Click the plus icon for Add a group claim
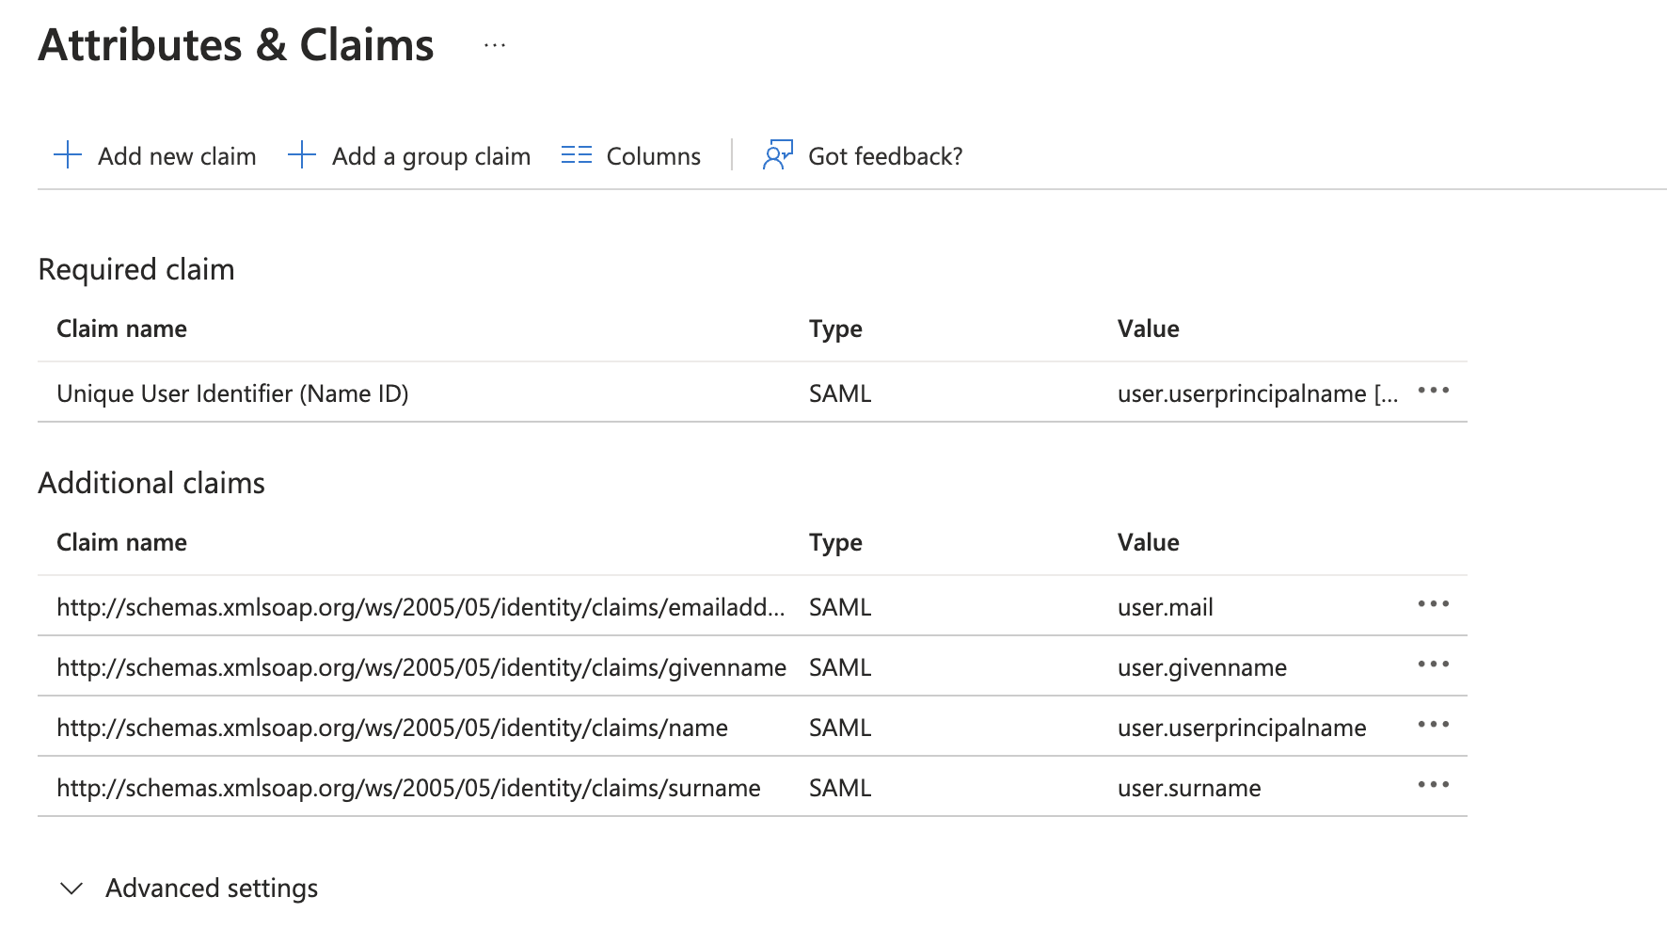Screen dimensions: 1667x945 301,155
